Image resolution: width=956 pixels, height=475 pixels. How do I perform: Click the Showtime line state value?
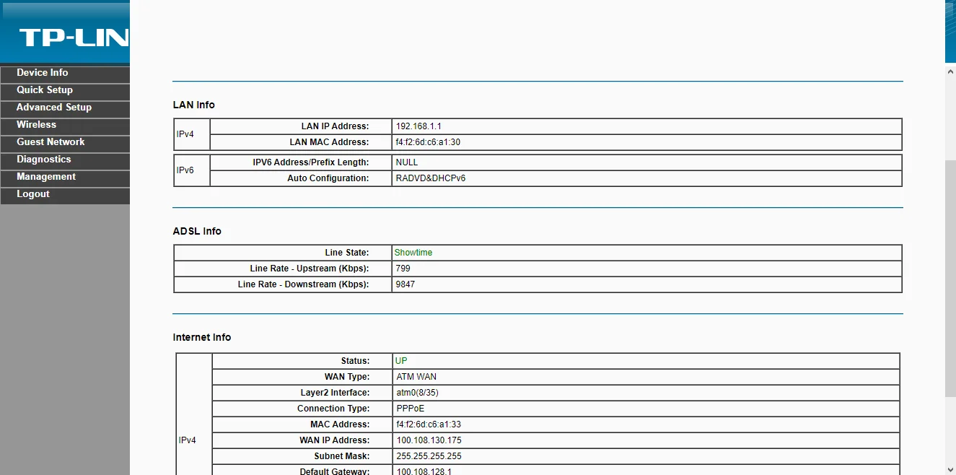coord(413,253)
